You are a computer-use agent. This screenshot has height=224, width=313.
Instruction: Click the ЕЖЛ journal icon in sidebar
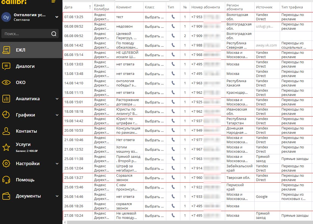[x=6, y=50]
